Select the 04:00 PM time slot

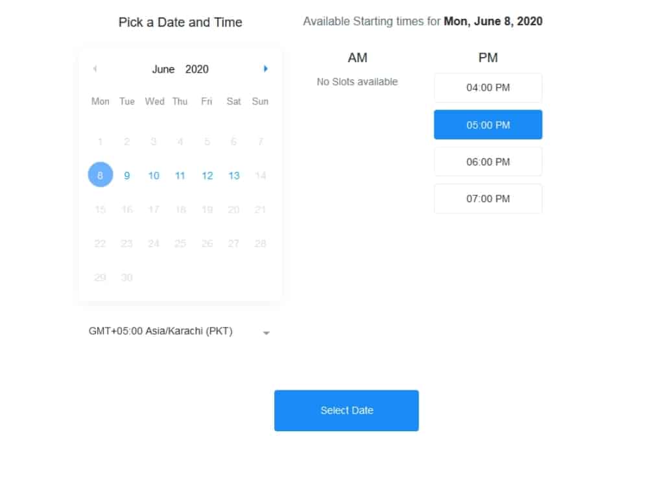pos(488,88)
